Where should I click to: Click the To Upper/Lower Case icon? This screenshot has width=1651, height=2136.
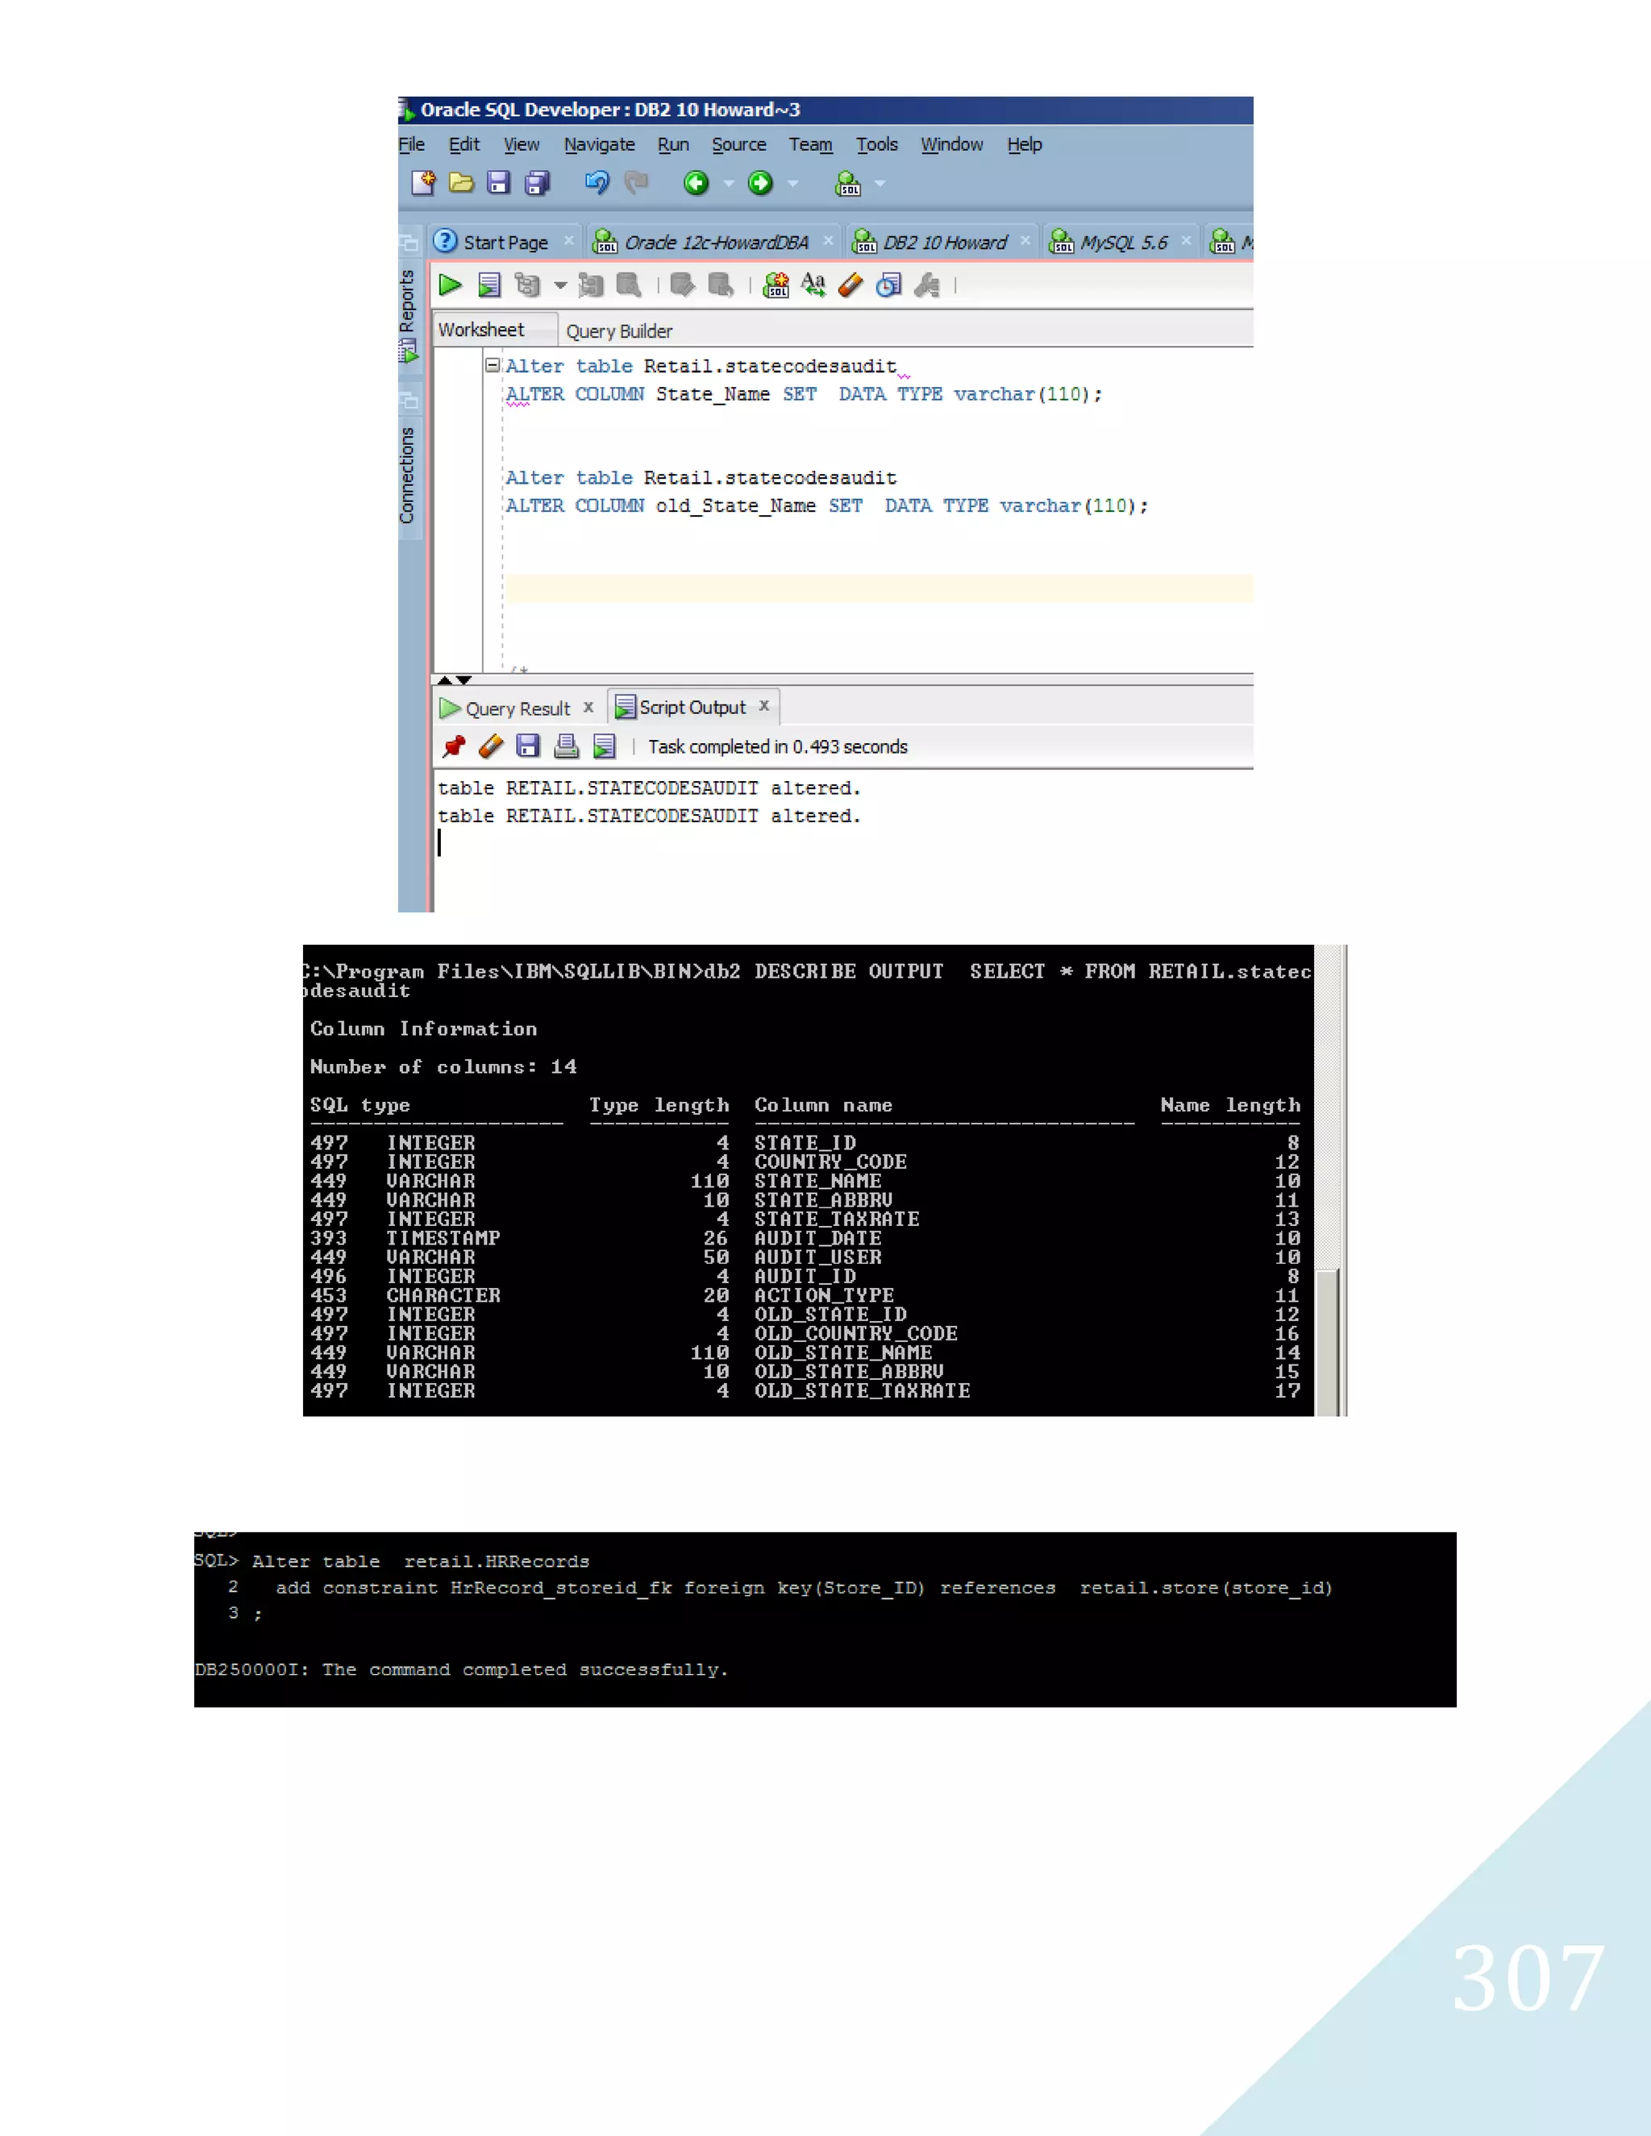(x=813, y=285)
